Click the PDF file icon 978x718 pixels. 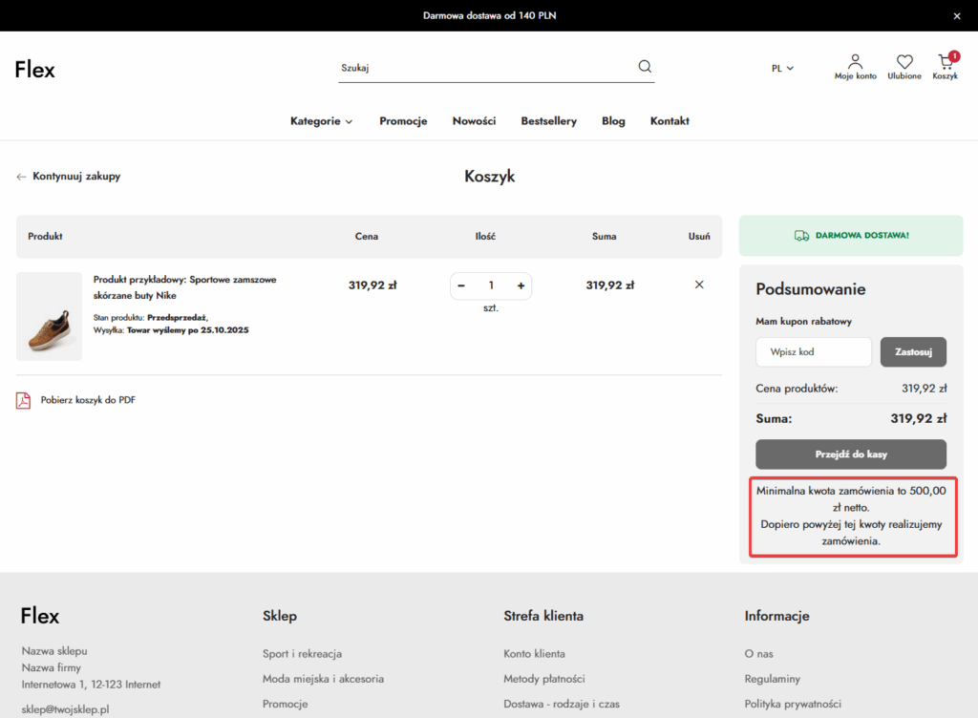point(23,400)
